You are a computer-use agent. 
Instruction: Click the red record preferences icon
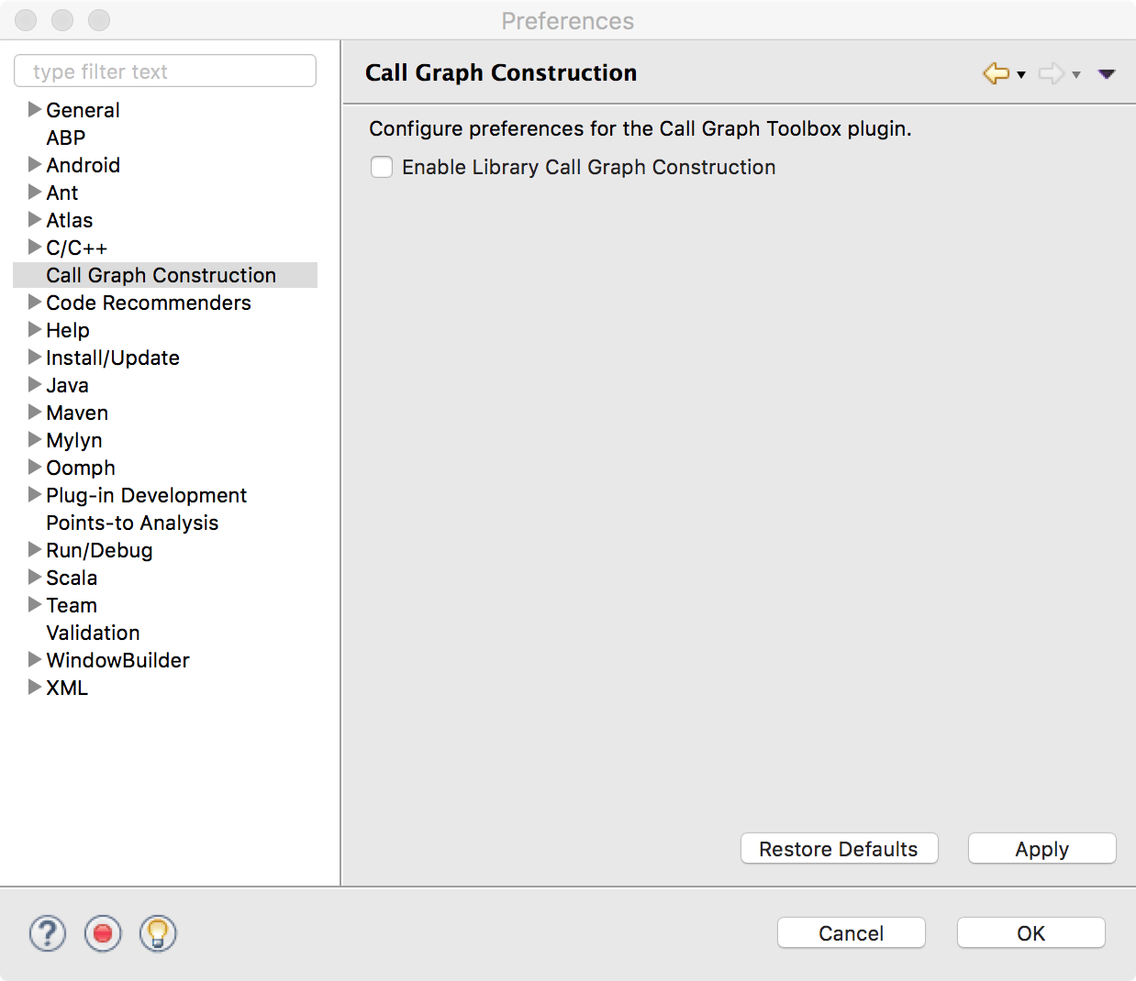(103, 933)
